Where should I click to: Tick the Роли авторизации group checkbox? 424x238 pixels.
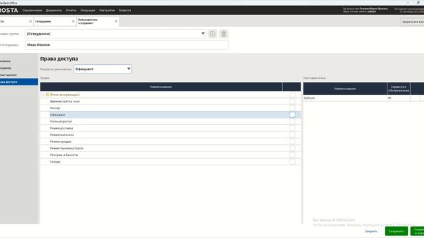click(x=292, y=95)
